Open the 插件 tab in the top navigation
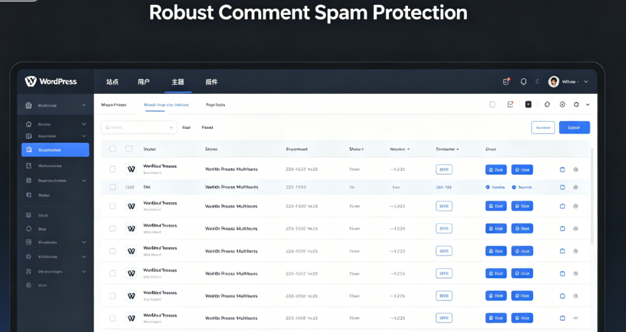 211,82
